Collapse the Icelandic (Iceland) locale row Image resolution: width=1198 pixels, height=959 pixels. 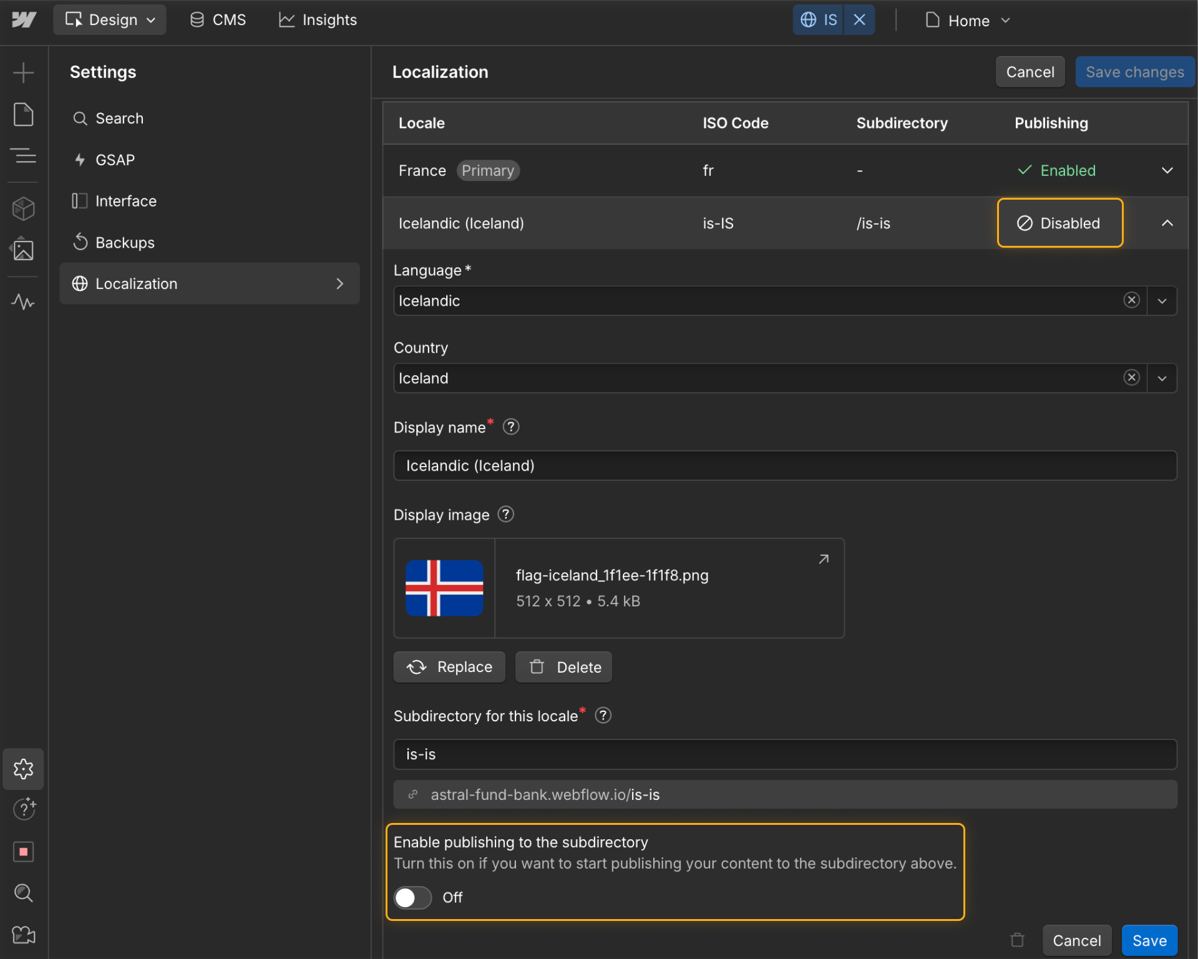(1167, 223)
